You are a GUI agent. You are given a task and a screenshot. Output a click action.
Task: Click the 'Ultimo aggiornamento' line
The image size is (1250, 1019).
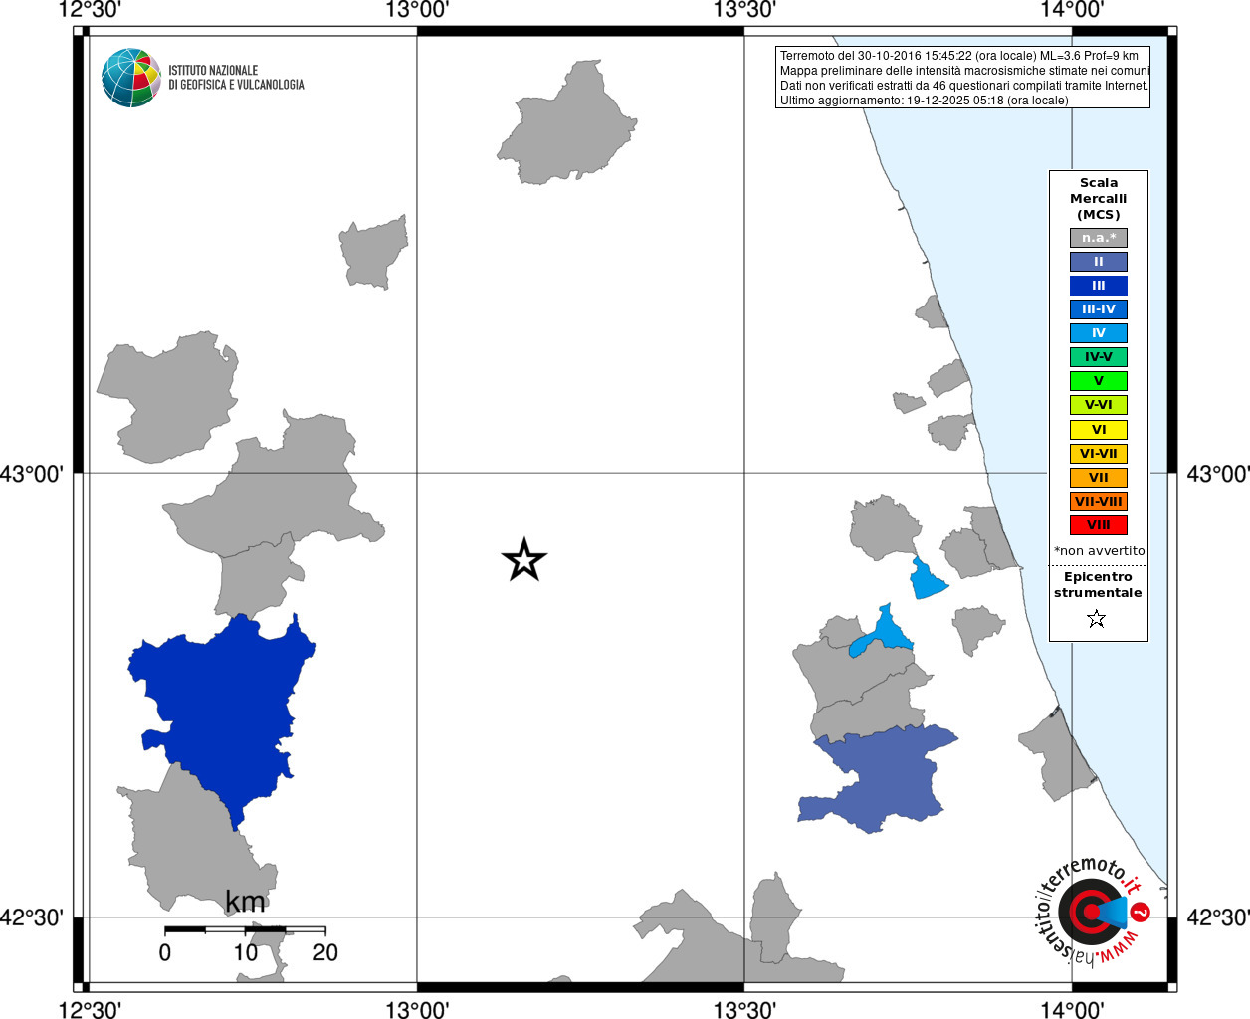click(925, 101)
